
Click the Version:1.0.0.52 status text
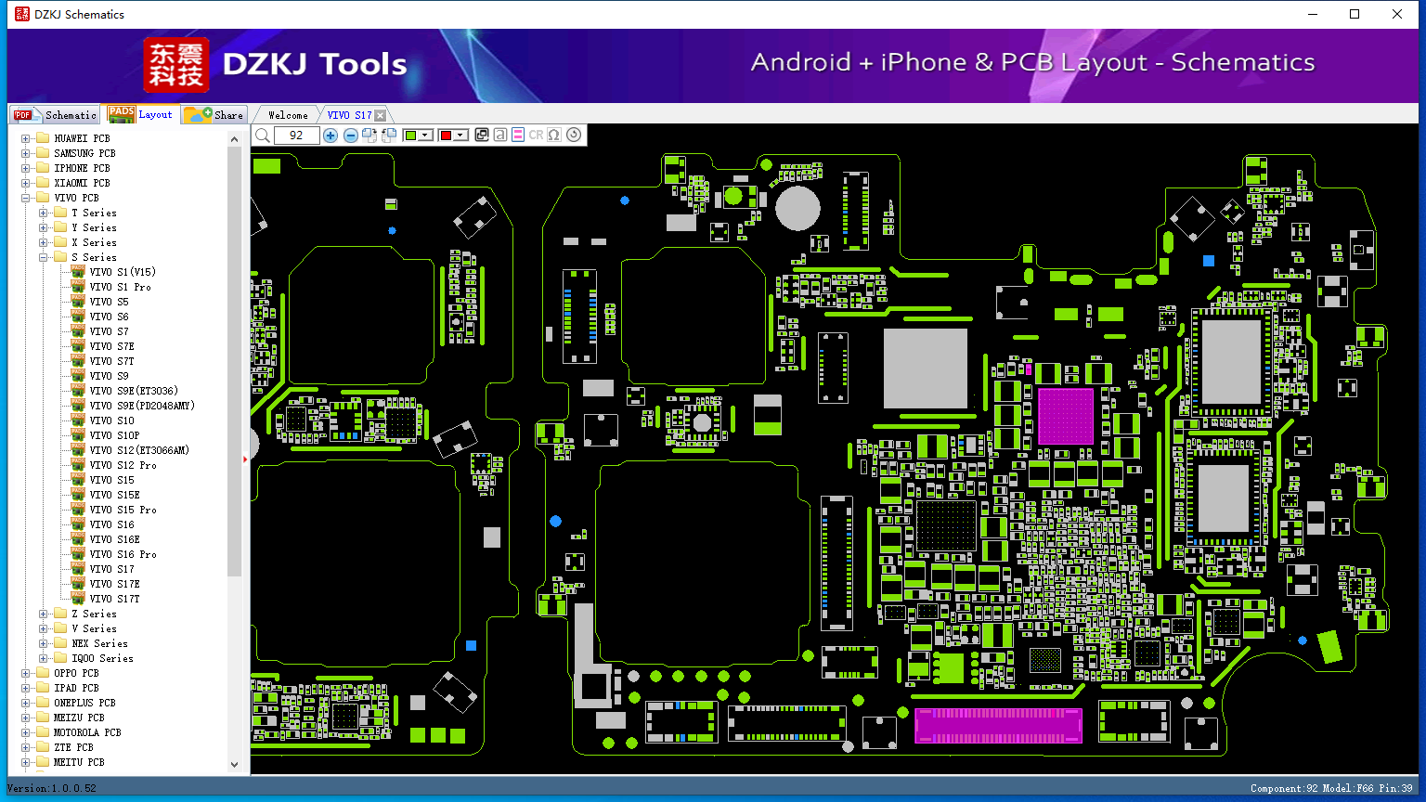tap(52, 788)
